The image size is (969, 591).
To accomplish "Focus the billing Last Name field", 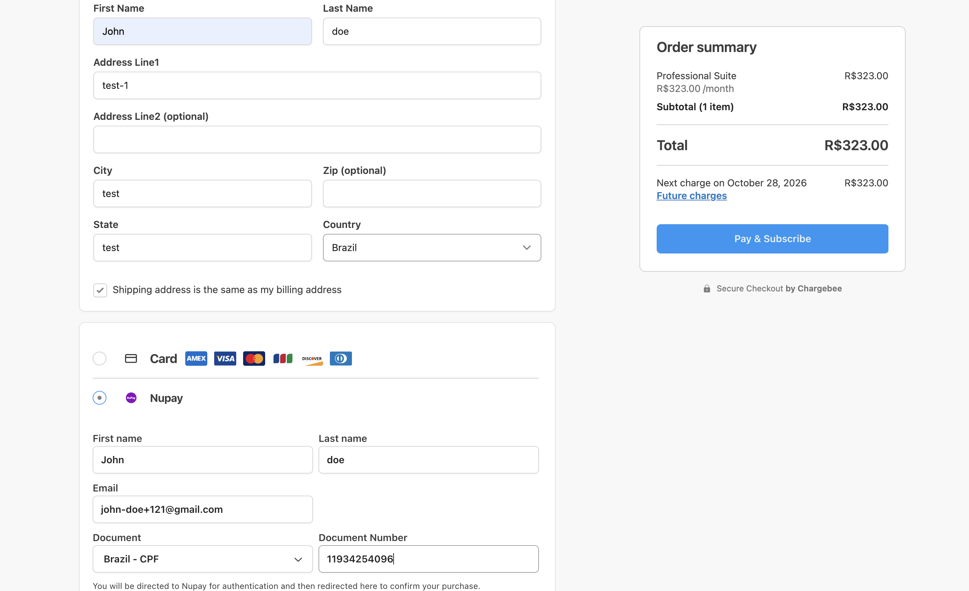I will [432, 31].
